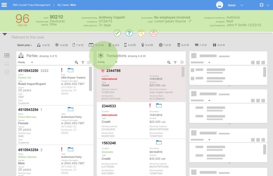This screenshot has width=273, height=176.
Task: Collapse the Transactions panel minus button
Action: click(182, 62)
